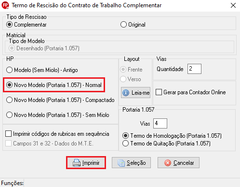Click the printer icon on Imprimir button
Image resolution: width=240 pixels, height=187 pixels.
coord(77,163)
